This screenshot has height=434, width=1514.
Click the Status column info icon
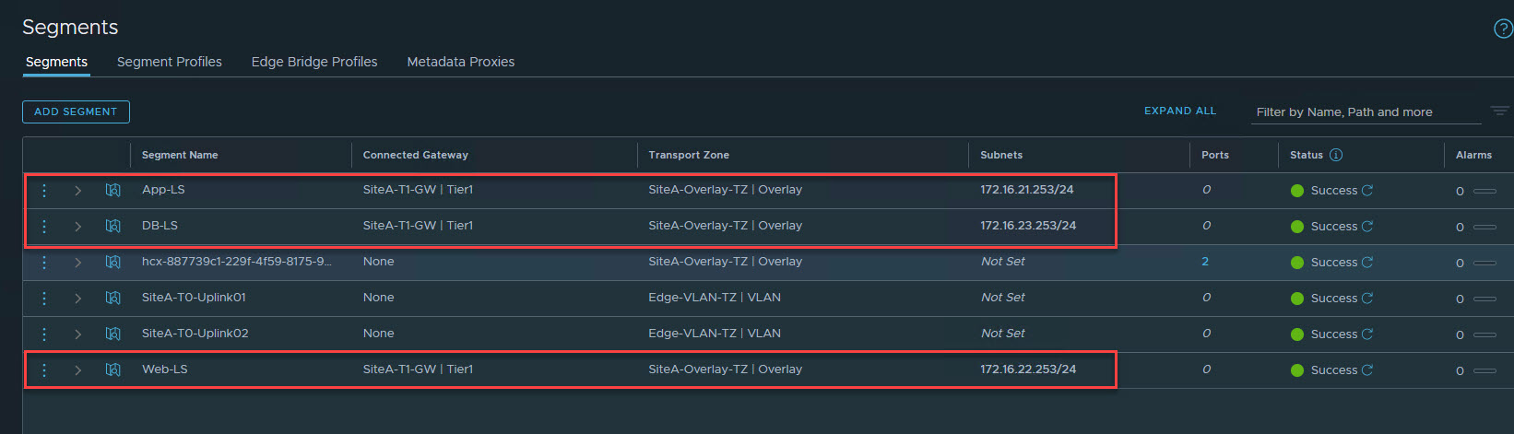[1336, 155]
